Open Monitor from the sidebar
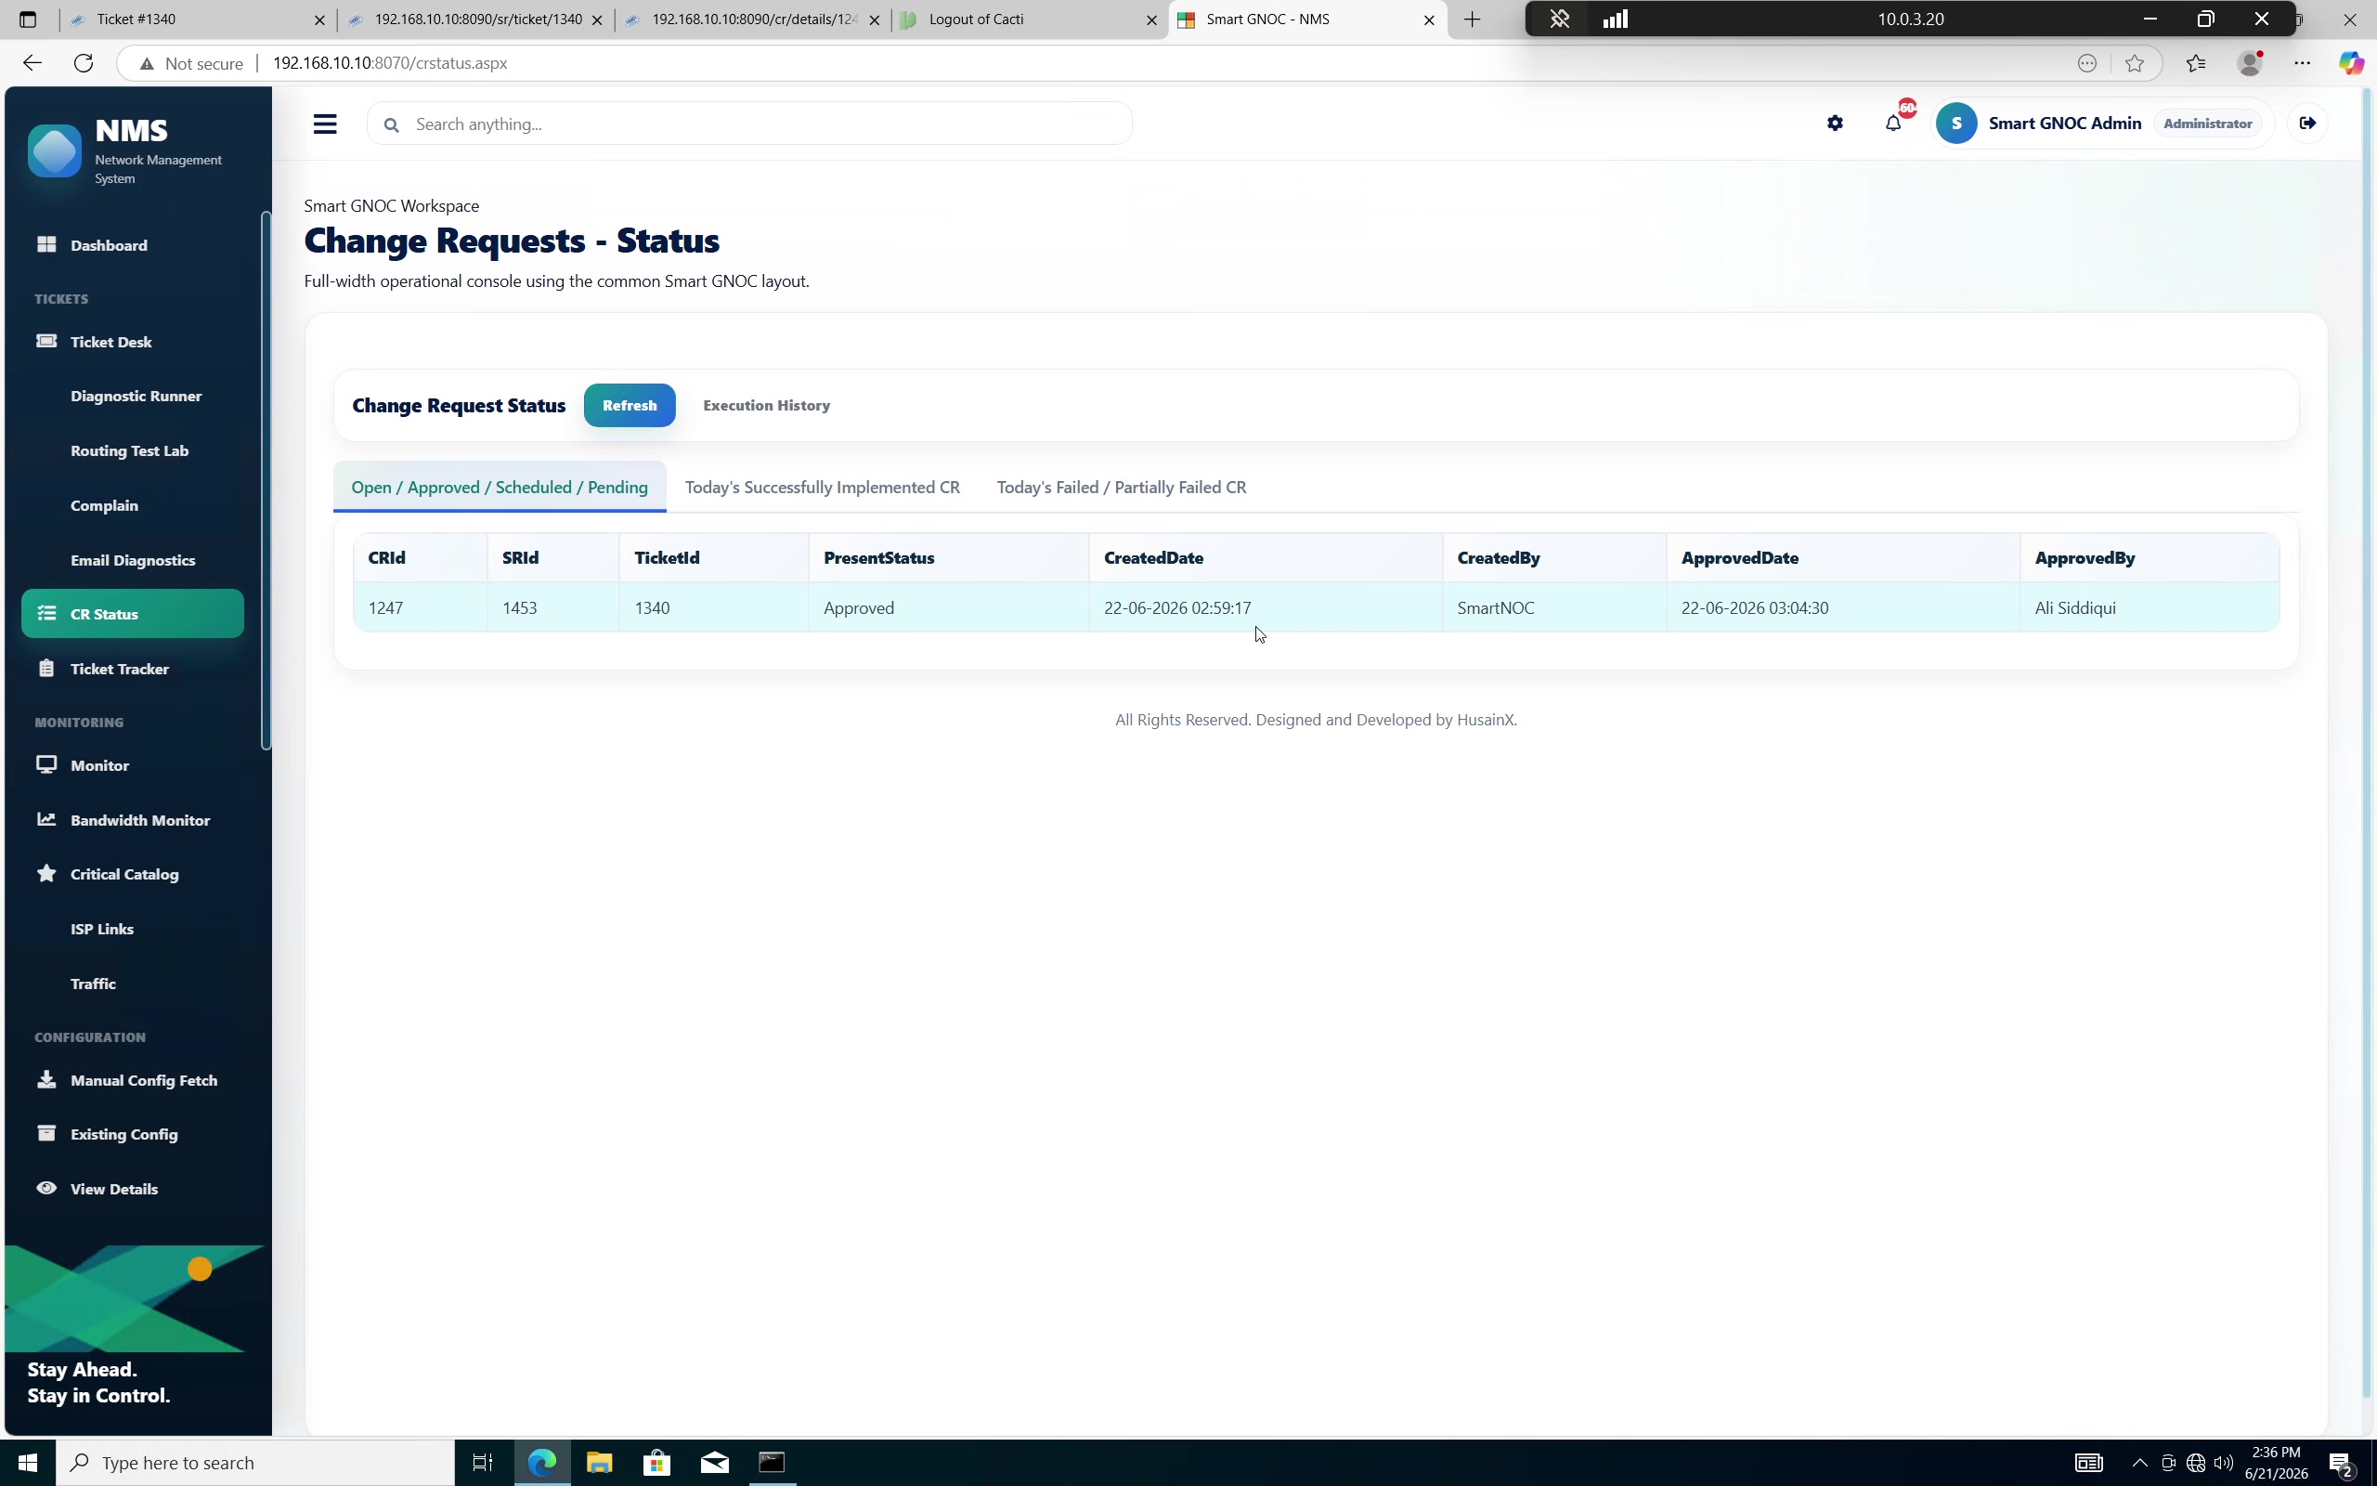Image resolution: width=2377 pixels, height=1486 pixels. [x=133, y=765]
